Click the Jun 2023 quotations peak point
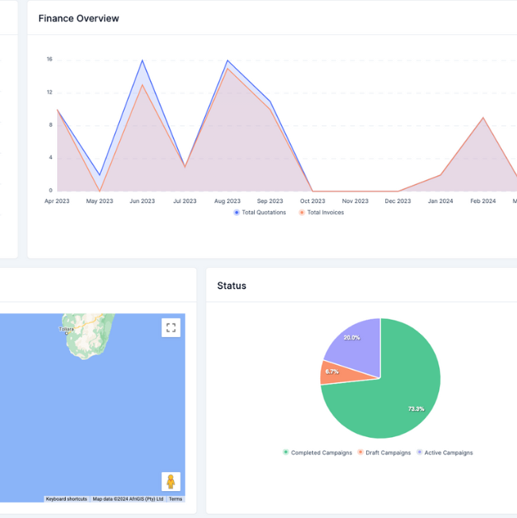The height and width of the screenshot is (518, 517). pyautogui.click(x=142, y=60)
